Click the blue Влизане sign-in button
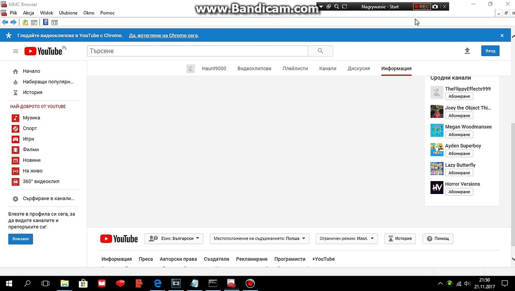The width and height of the screenshot is (515, 291). point(21,239)
